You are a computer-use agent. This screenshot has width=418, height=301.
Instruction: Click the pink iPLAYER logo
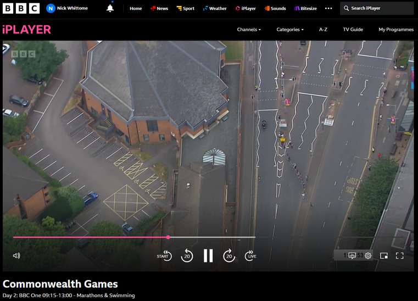pyautogui.click(x=27, y=29)
